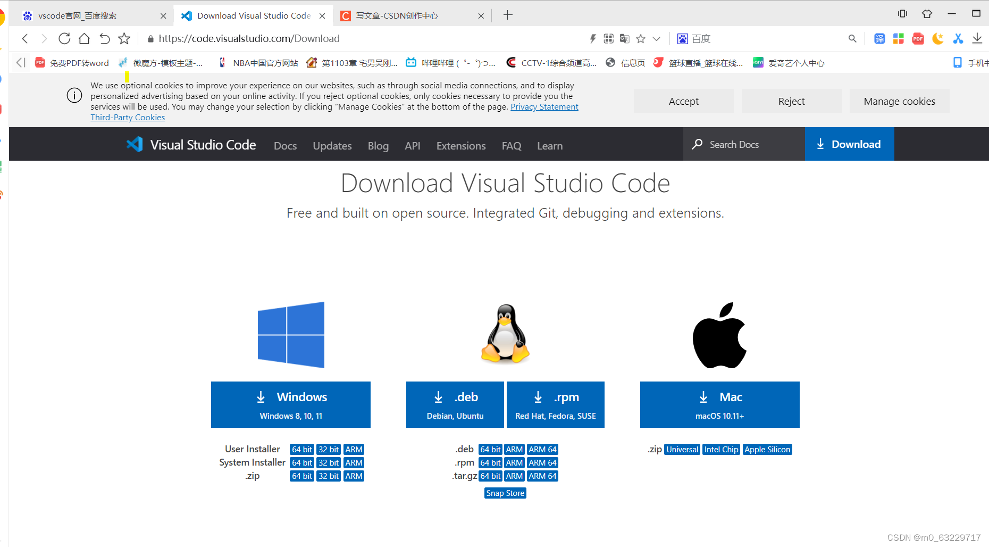Click the lightning bolt icon in address bar

point(593,38)
